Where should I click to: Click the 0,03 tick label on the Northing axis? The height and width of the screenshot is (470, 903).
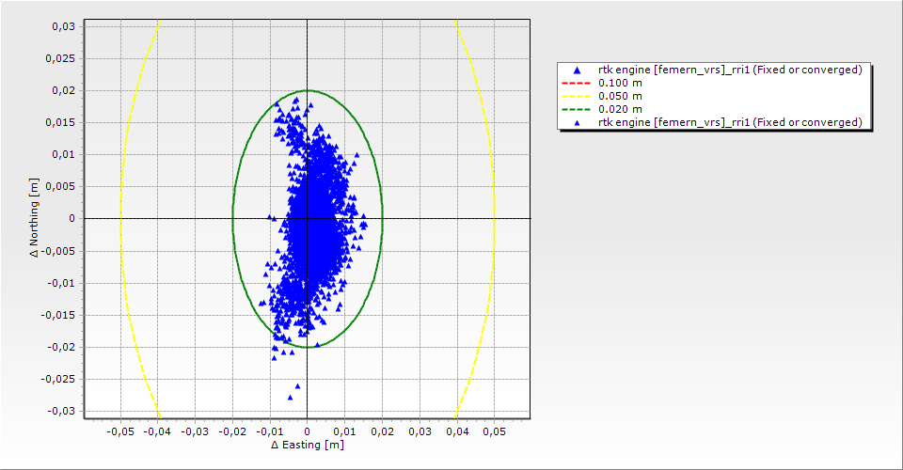coord(62,26)
